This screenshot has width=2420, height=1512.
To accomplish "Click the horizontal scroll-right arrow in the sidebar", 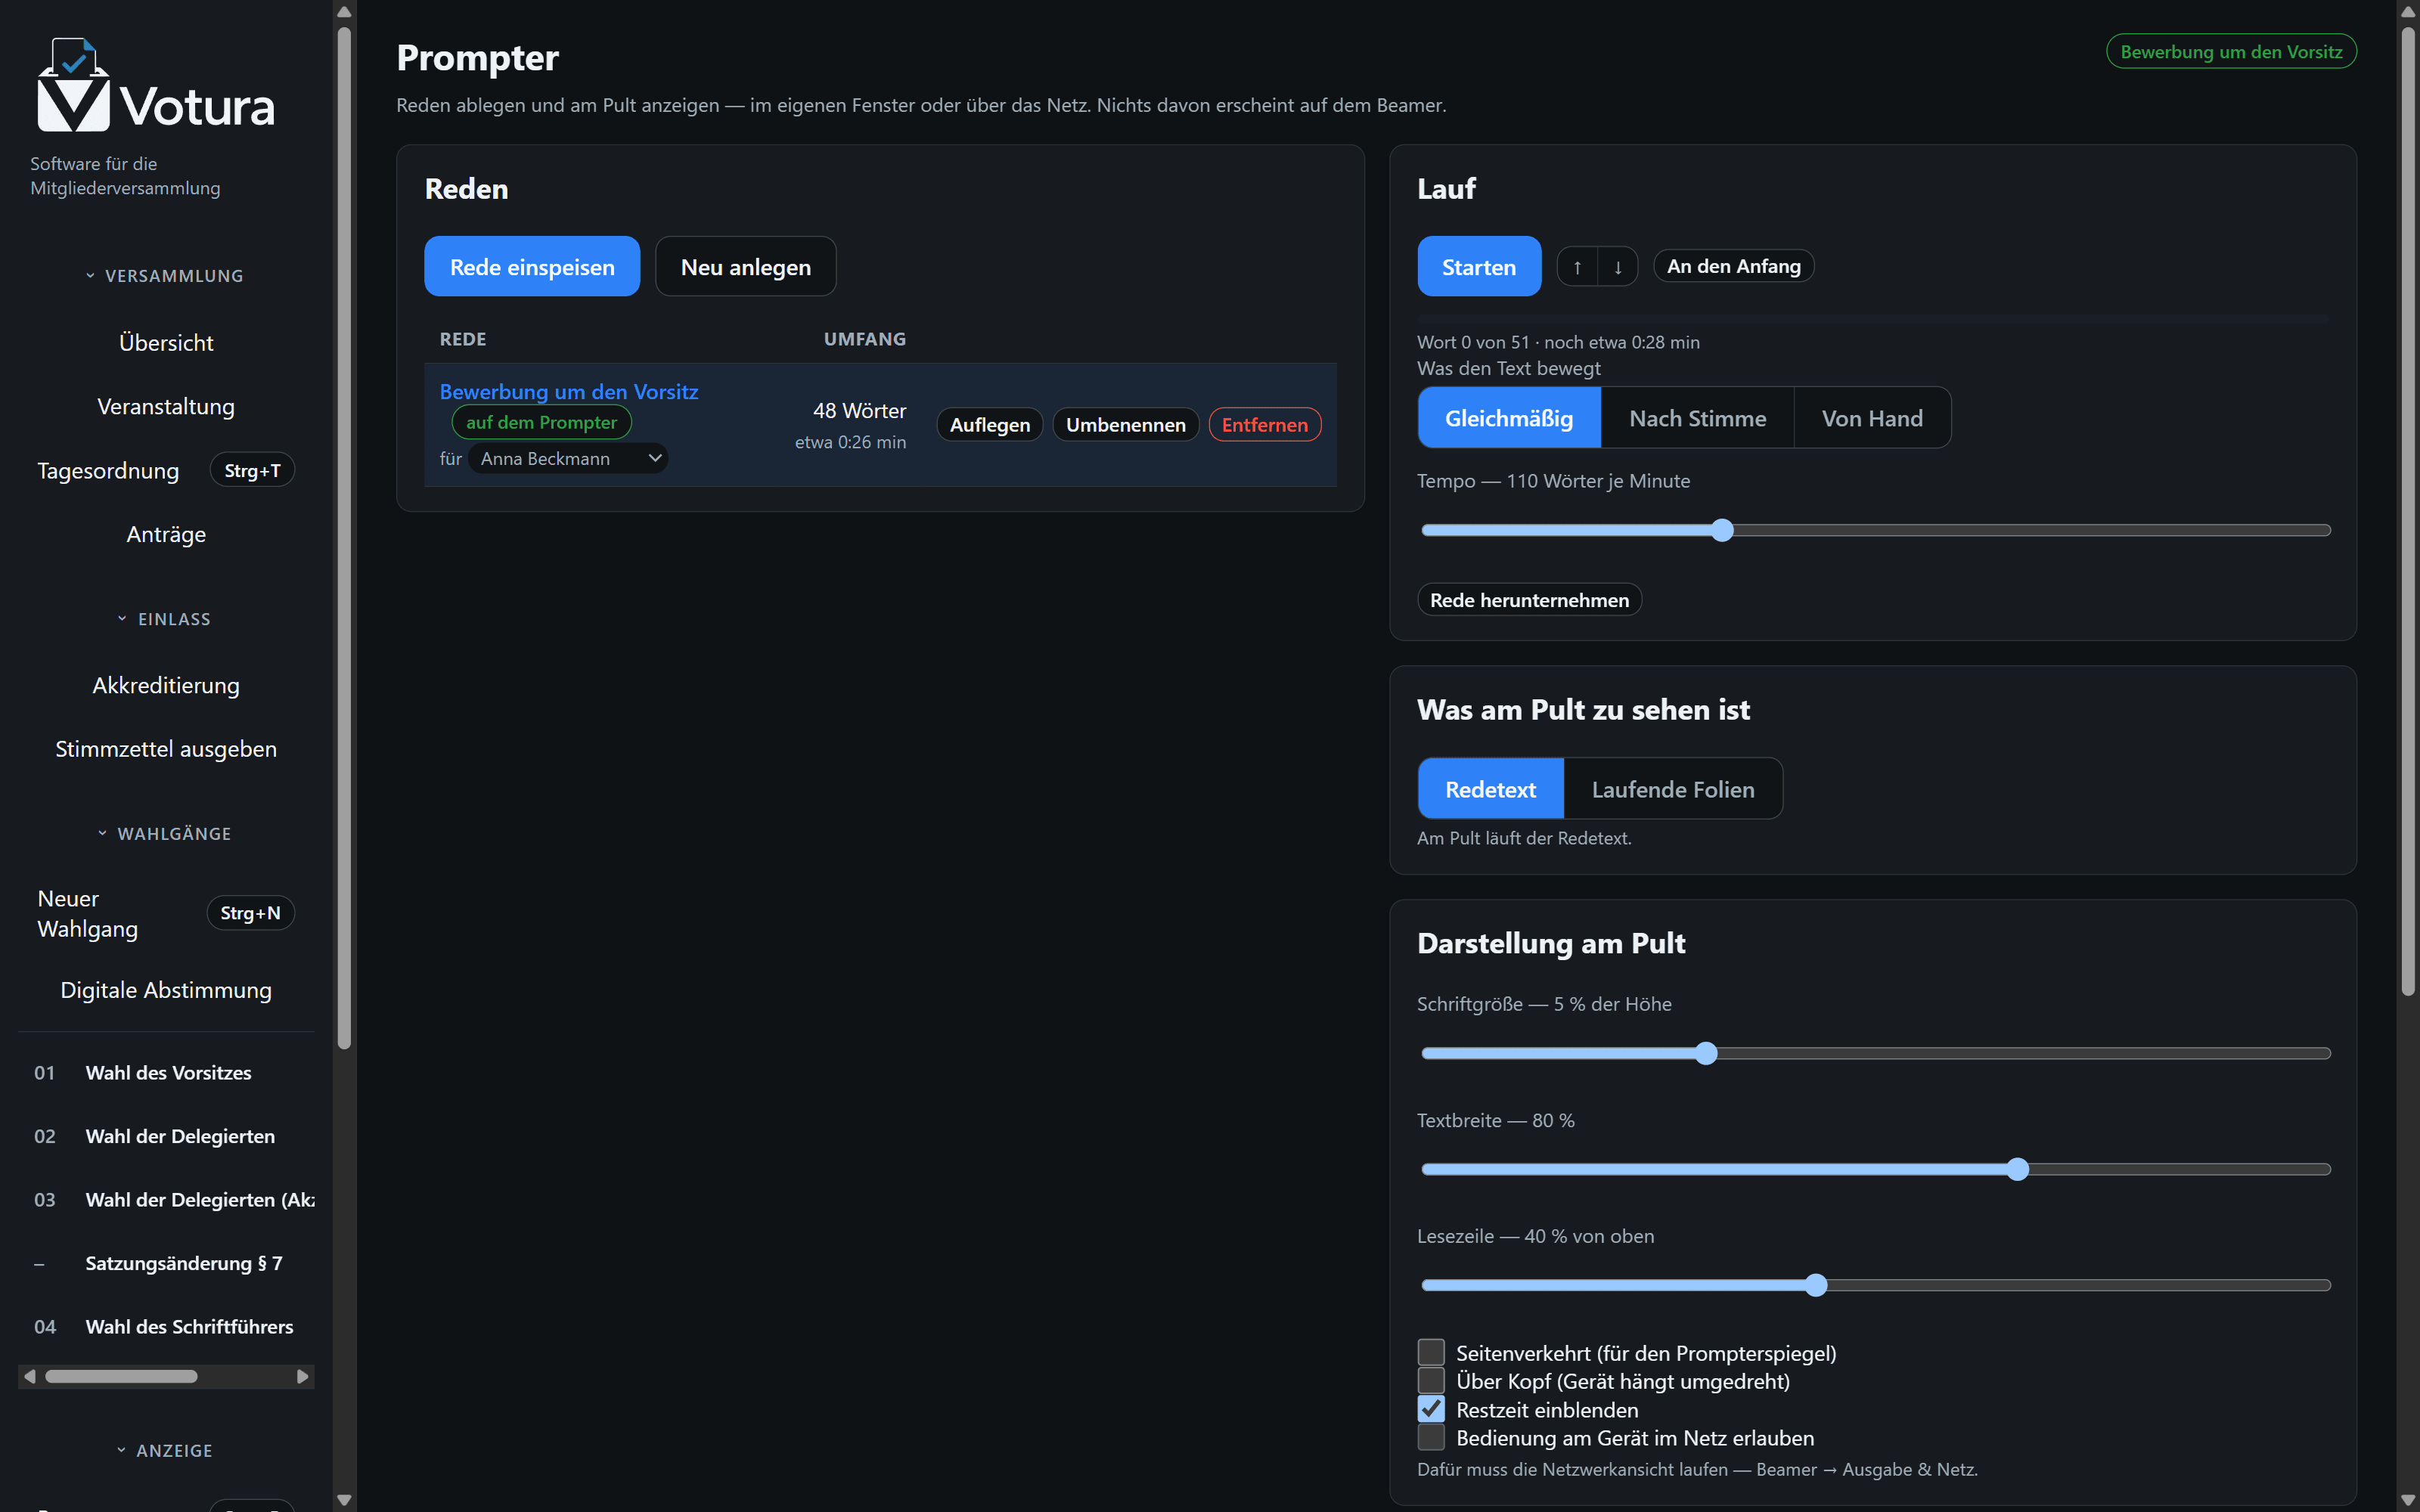I will [x=302, y=1377].
